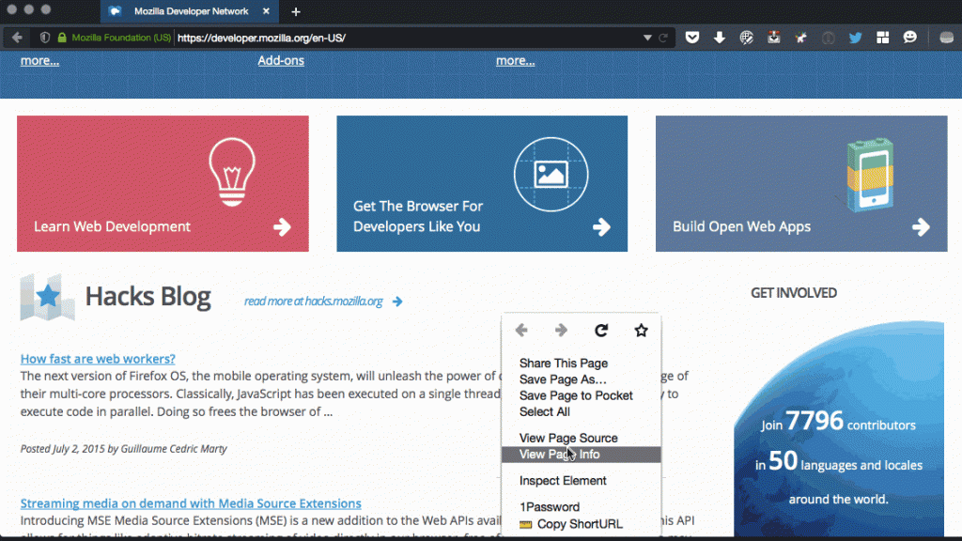The width and height of the screenshot is (962, 541).
Task: Open Get The Browser For Developers card
Action: [x=482, y=183]
